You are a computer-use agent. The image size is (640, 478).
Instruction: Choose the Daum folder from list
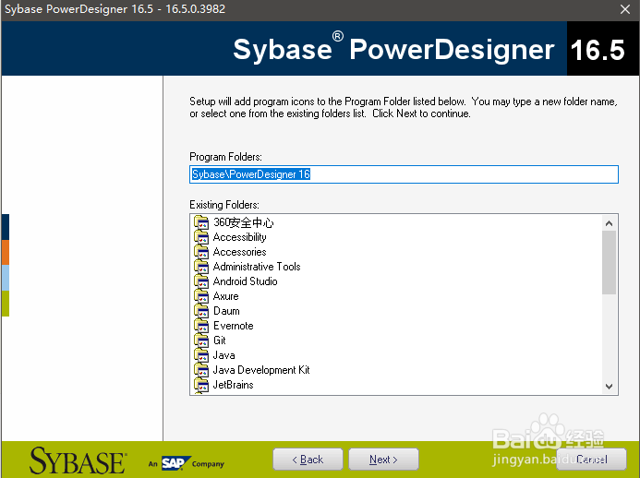(x=226, y=311)
